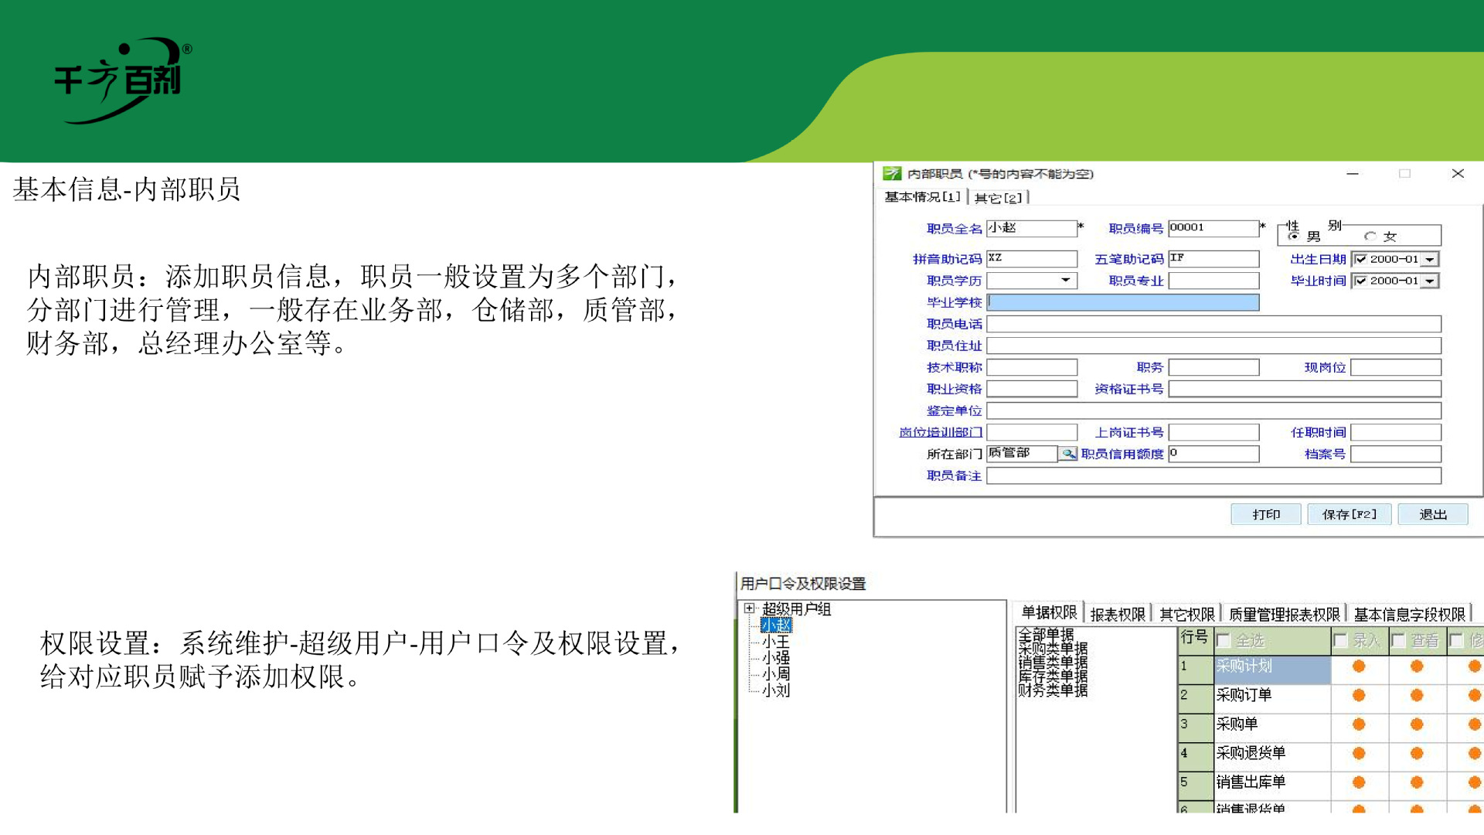Click the 录入 permission dot for 采购单
1484x835 pixels.
point(1359,724)
